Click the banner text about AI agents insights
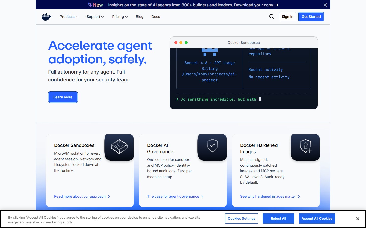The width and height of the screenshot is (366, 228). coord(191,5)
